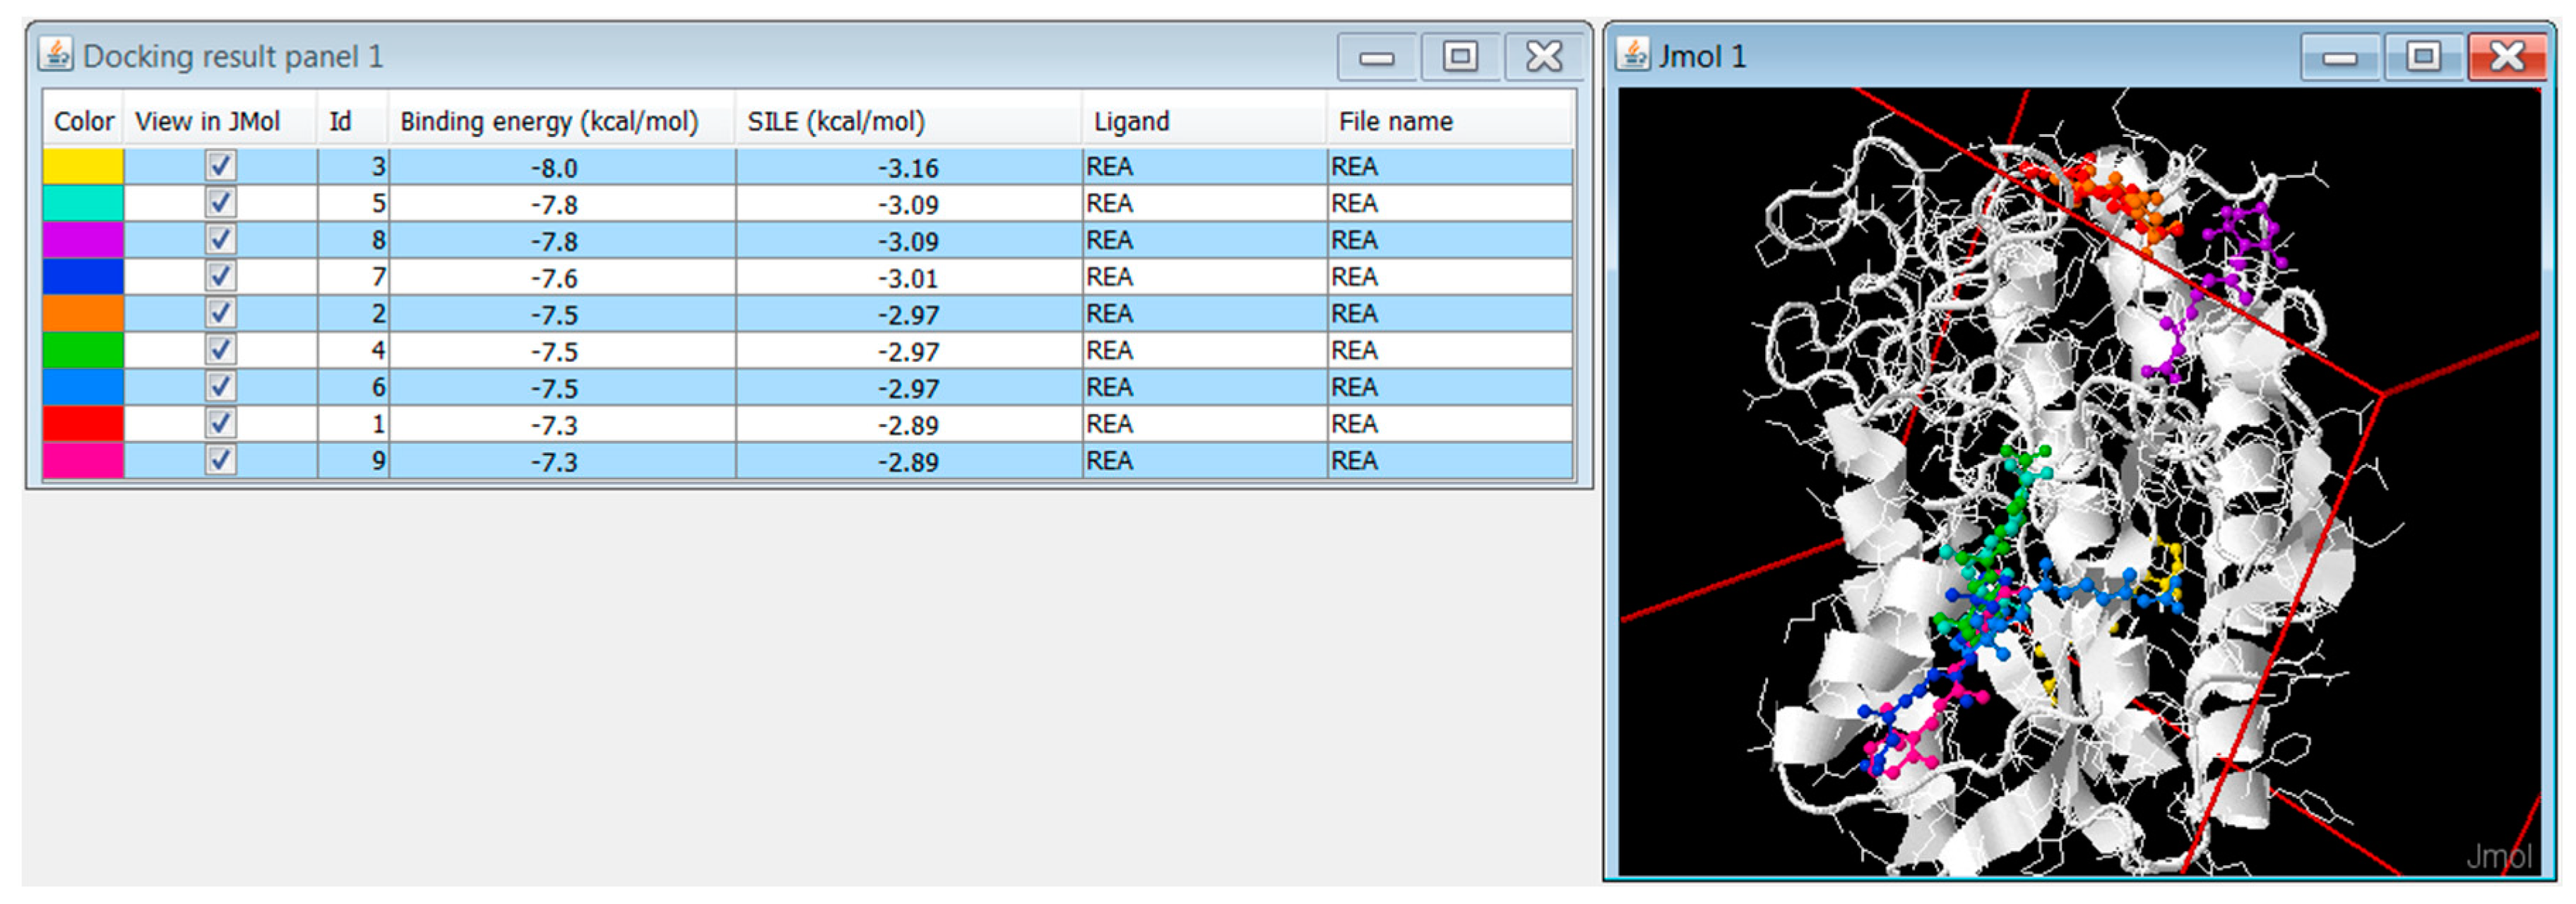Uncheck View in JMol for Id 6
This screenshot has height=904, width=2576.
tap(221, 387)
